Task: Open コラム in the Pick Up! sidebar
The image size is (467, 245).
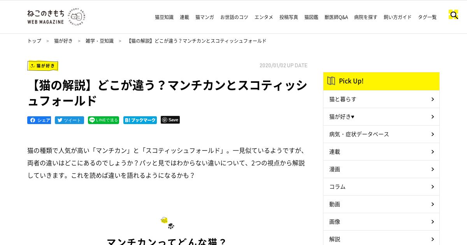Action: click(x=381, y=187)
